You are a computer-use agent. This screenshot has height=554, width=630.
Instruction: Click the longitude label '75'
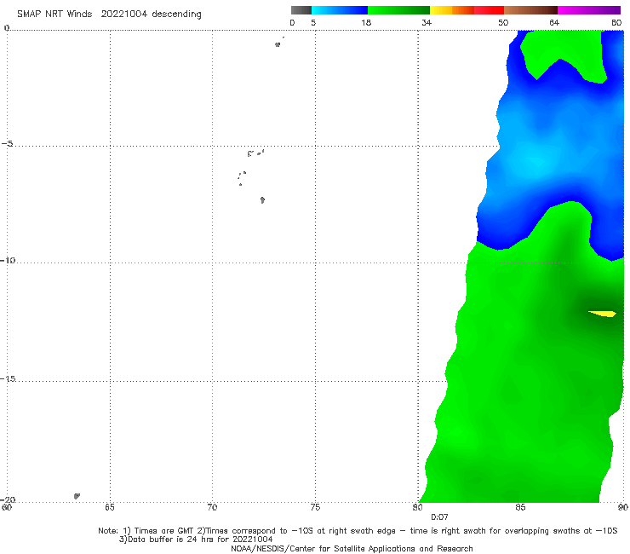(315, 507)
